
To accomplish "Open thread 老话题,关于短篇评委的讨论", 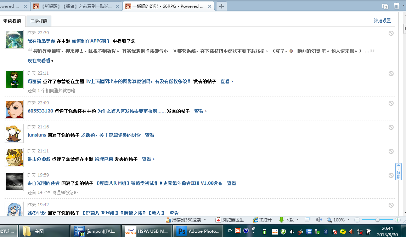I will [111, 135].
